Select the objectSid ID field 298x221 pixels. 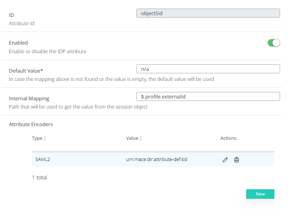coord(208,13)
